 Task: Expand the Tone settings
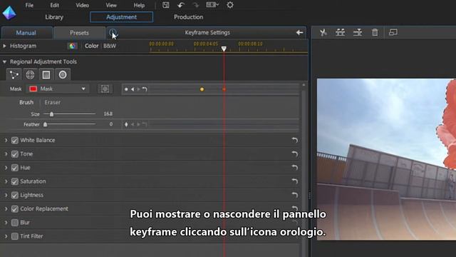click(x=6, y=154)
